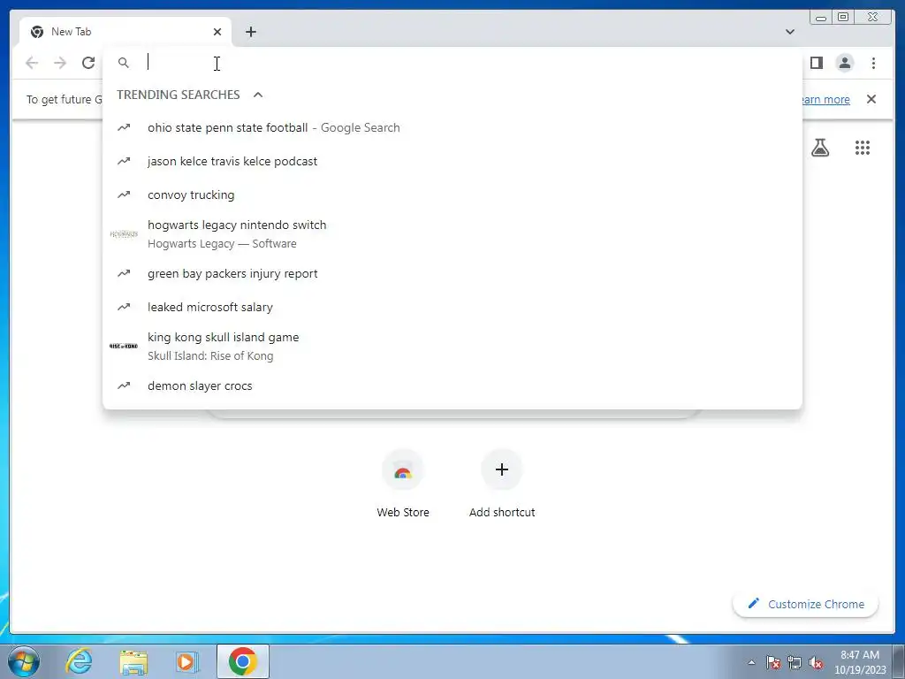This screenshot has width=905, height=679.
Task: Click the network status tray icon
Action: (x=795, y=662)
